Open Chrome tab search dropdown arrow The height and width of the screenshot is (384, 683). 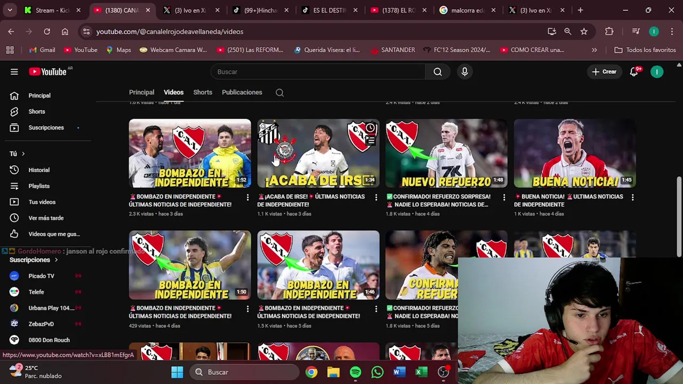(x=10, y=10)
